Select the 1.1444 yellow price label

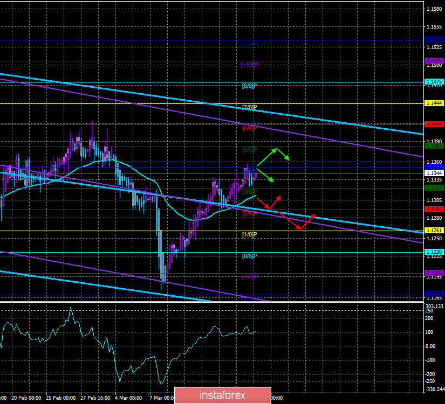tap(434, 103)
